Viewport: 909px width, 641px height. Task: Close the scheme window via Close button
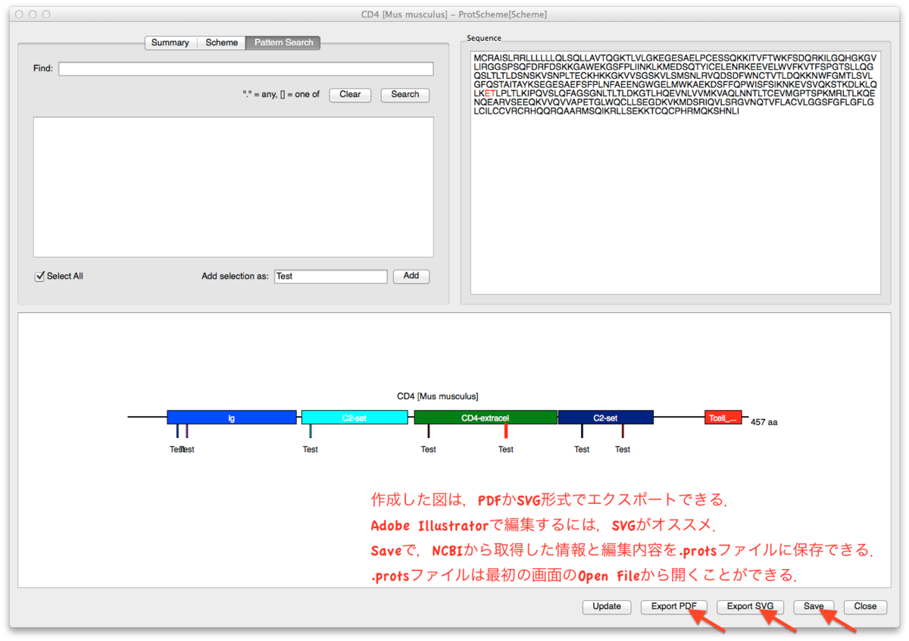click(865, 606)
